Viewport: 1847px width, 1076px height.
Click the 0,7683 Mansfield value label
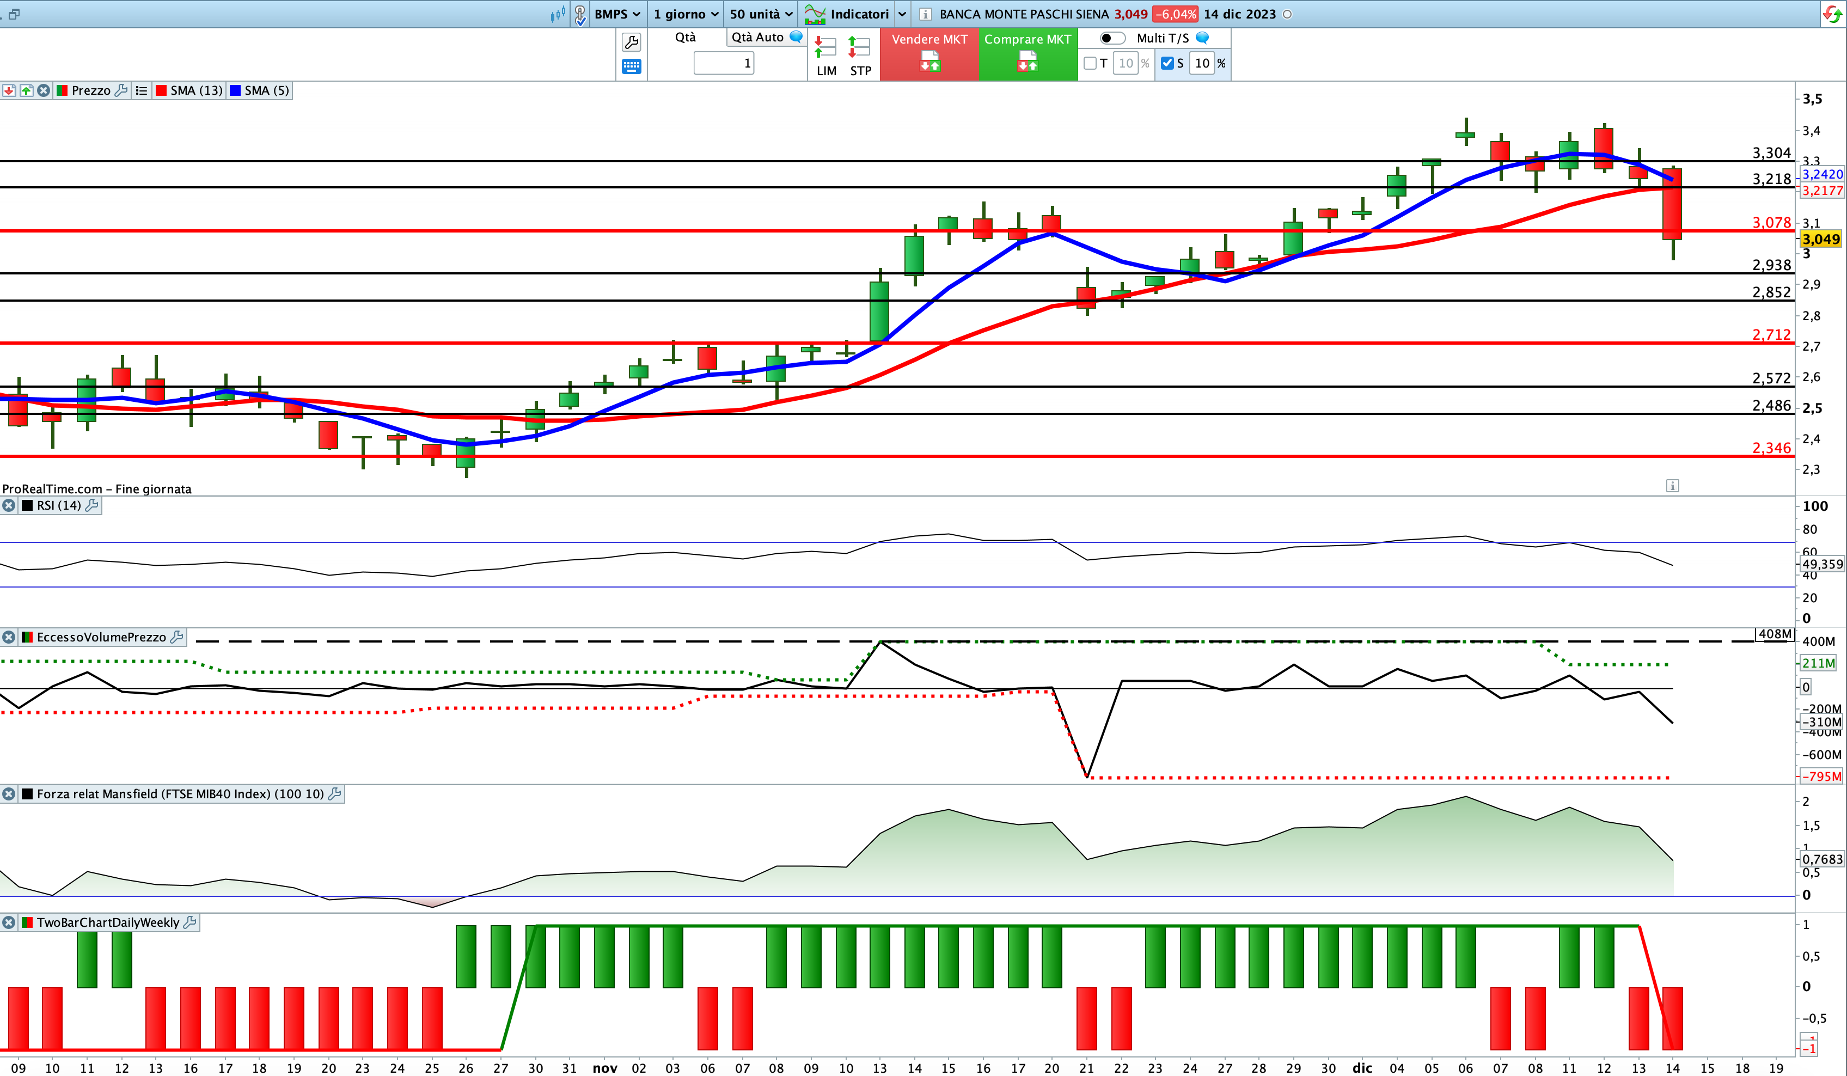[x=1822, y=859]
